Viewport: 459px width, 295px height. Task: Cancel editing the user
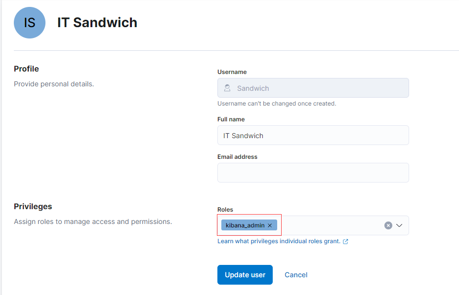point(296,275)
